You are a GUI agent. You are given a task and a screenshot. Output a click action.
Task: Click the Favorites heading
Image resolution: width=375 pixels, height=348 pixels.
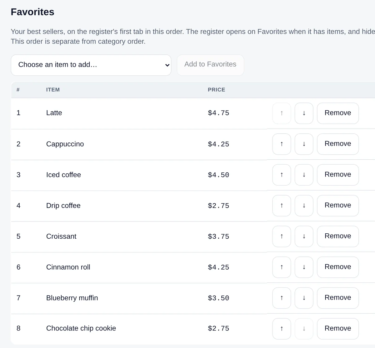(32, 12)
